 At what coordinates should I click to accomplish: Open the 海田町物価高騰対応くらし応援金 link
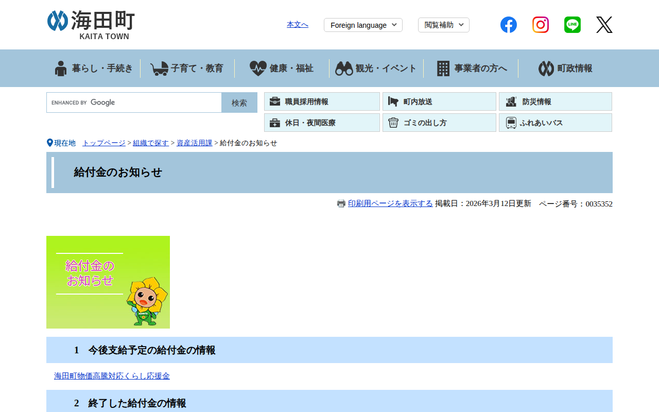(111, 375)
